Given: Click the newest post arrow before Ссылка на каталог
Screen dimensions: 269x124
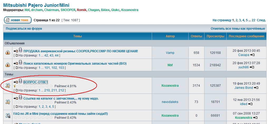Looking at the screenshot, I should [16, 99].
